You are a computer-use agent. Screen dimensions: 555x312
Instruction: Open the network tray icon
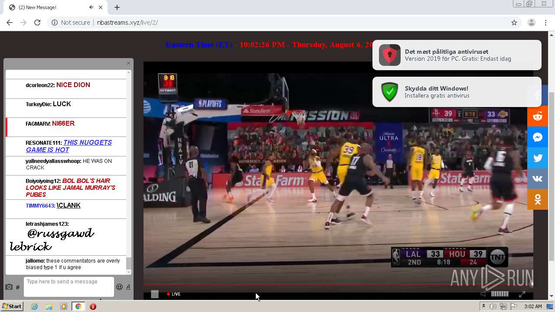(503, 306)
